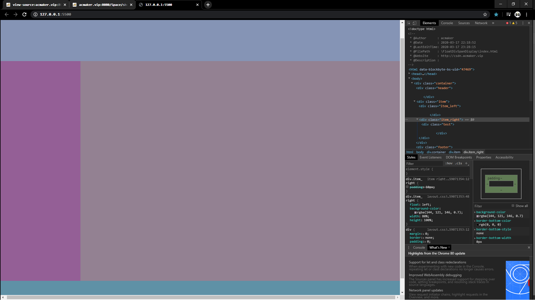Toggle the :hov element state button
Screen dimensions: 535x300
tap(449, 163)
